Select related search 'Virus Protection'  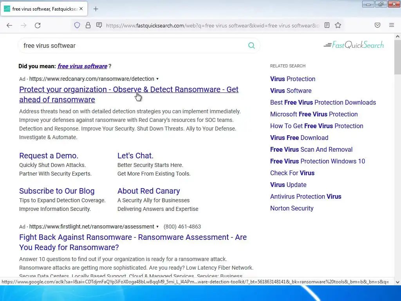point(293,79)
